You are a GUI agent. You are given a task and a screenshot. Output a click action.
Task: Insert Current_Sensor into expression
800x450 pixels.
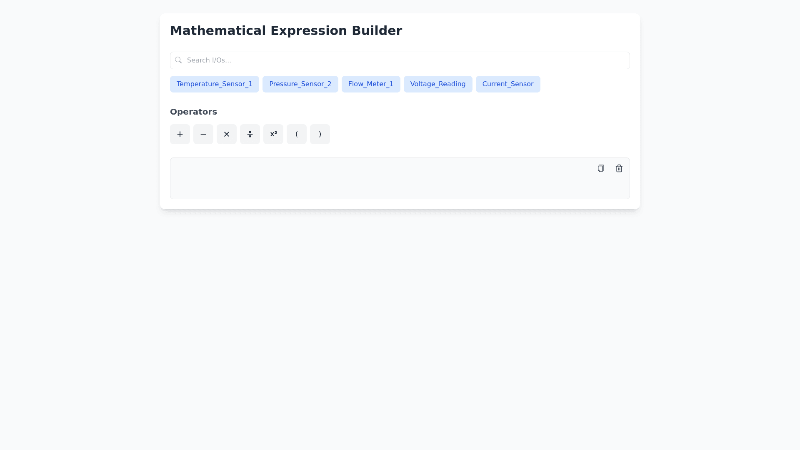pyautogui.click(x=508, y=84)
